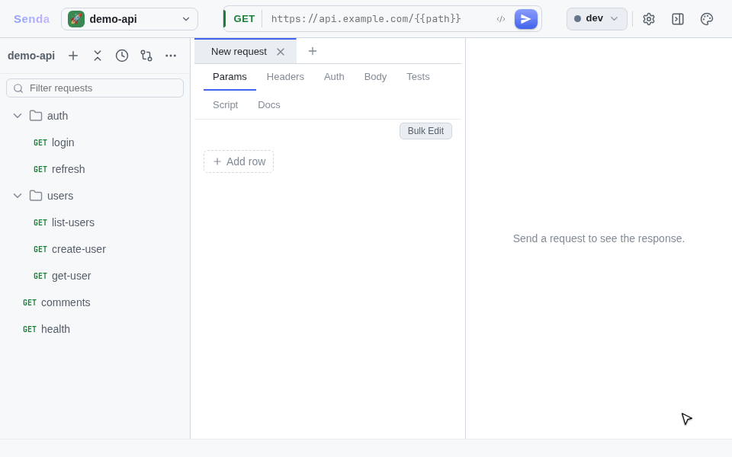This screenshot has width=732, height=457.
Task: Focus the Filter requests input
Action: tap(95, 88)
